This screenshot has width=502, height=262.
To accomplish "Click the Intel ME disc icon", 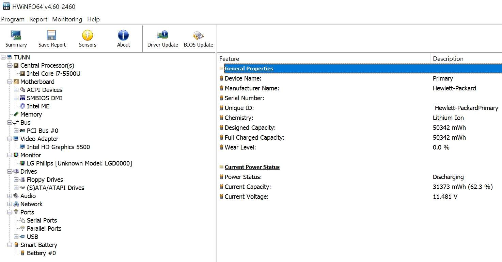I will (x=22, y=106).
